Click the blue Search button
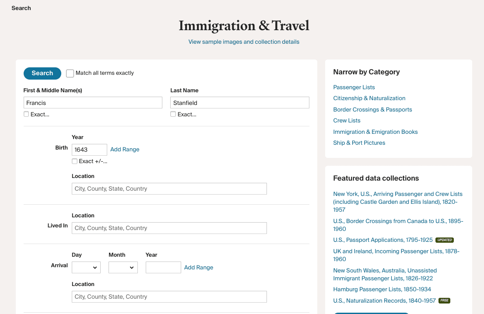 point(42,73)
